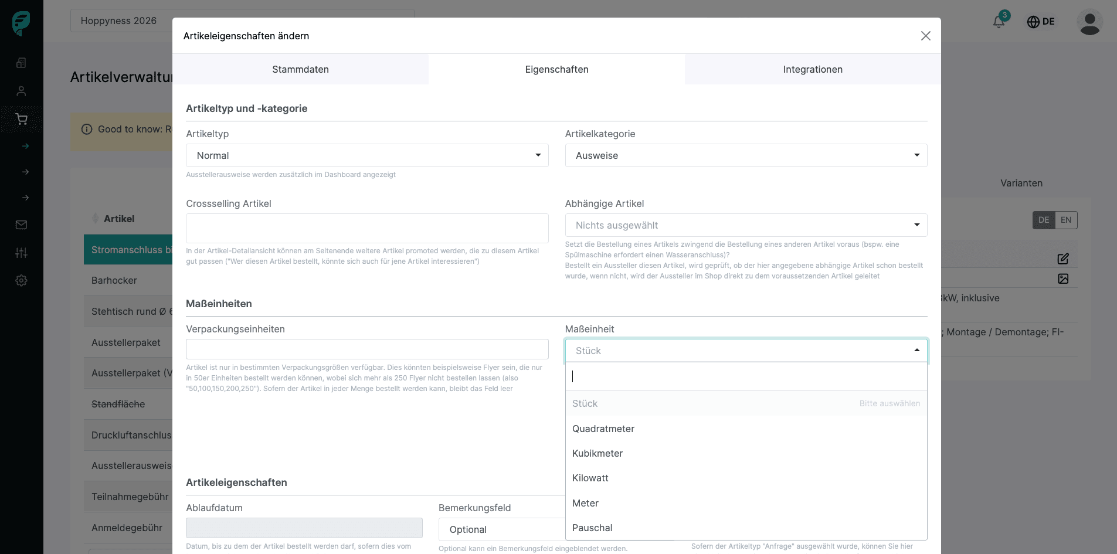Click the Verpackungseinheiten input field
This screenshot has height=554, width=1117.
367,349
